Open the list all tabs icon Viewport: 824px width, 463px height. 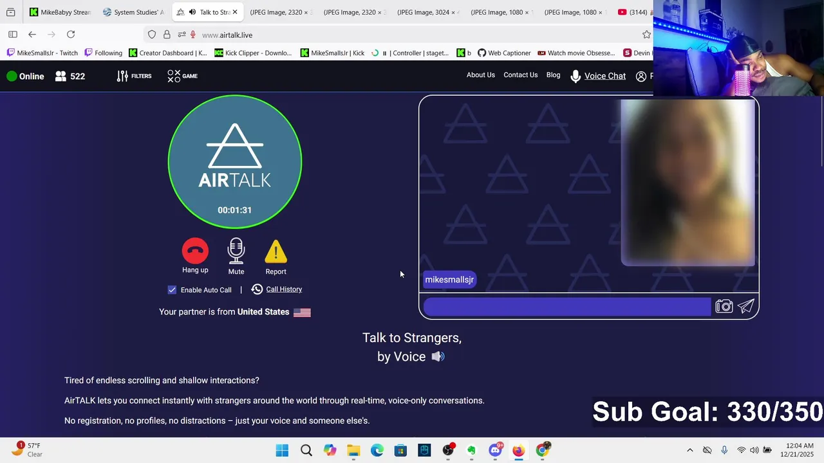[x=11, y=12]
